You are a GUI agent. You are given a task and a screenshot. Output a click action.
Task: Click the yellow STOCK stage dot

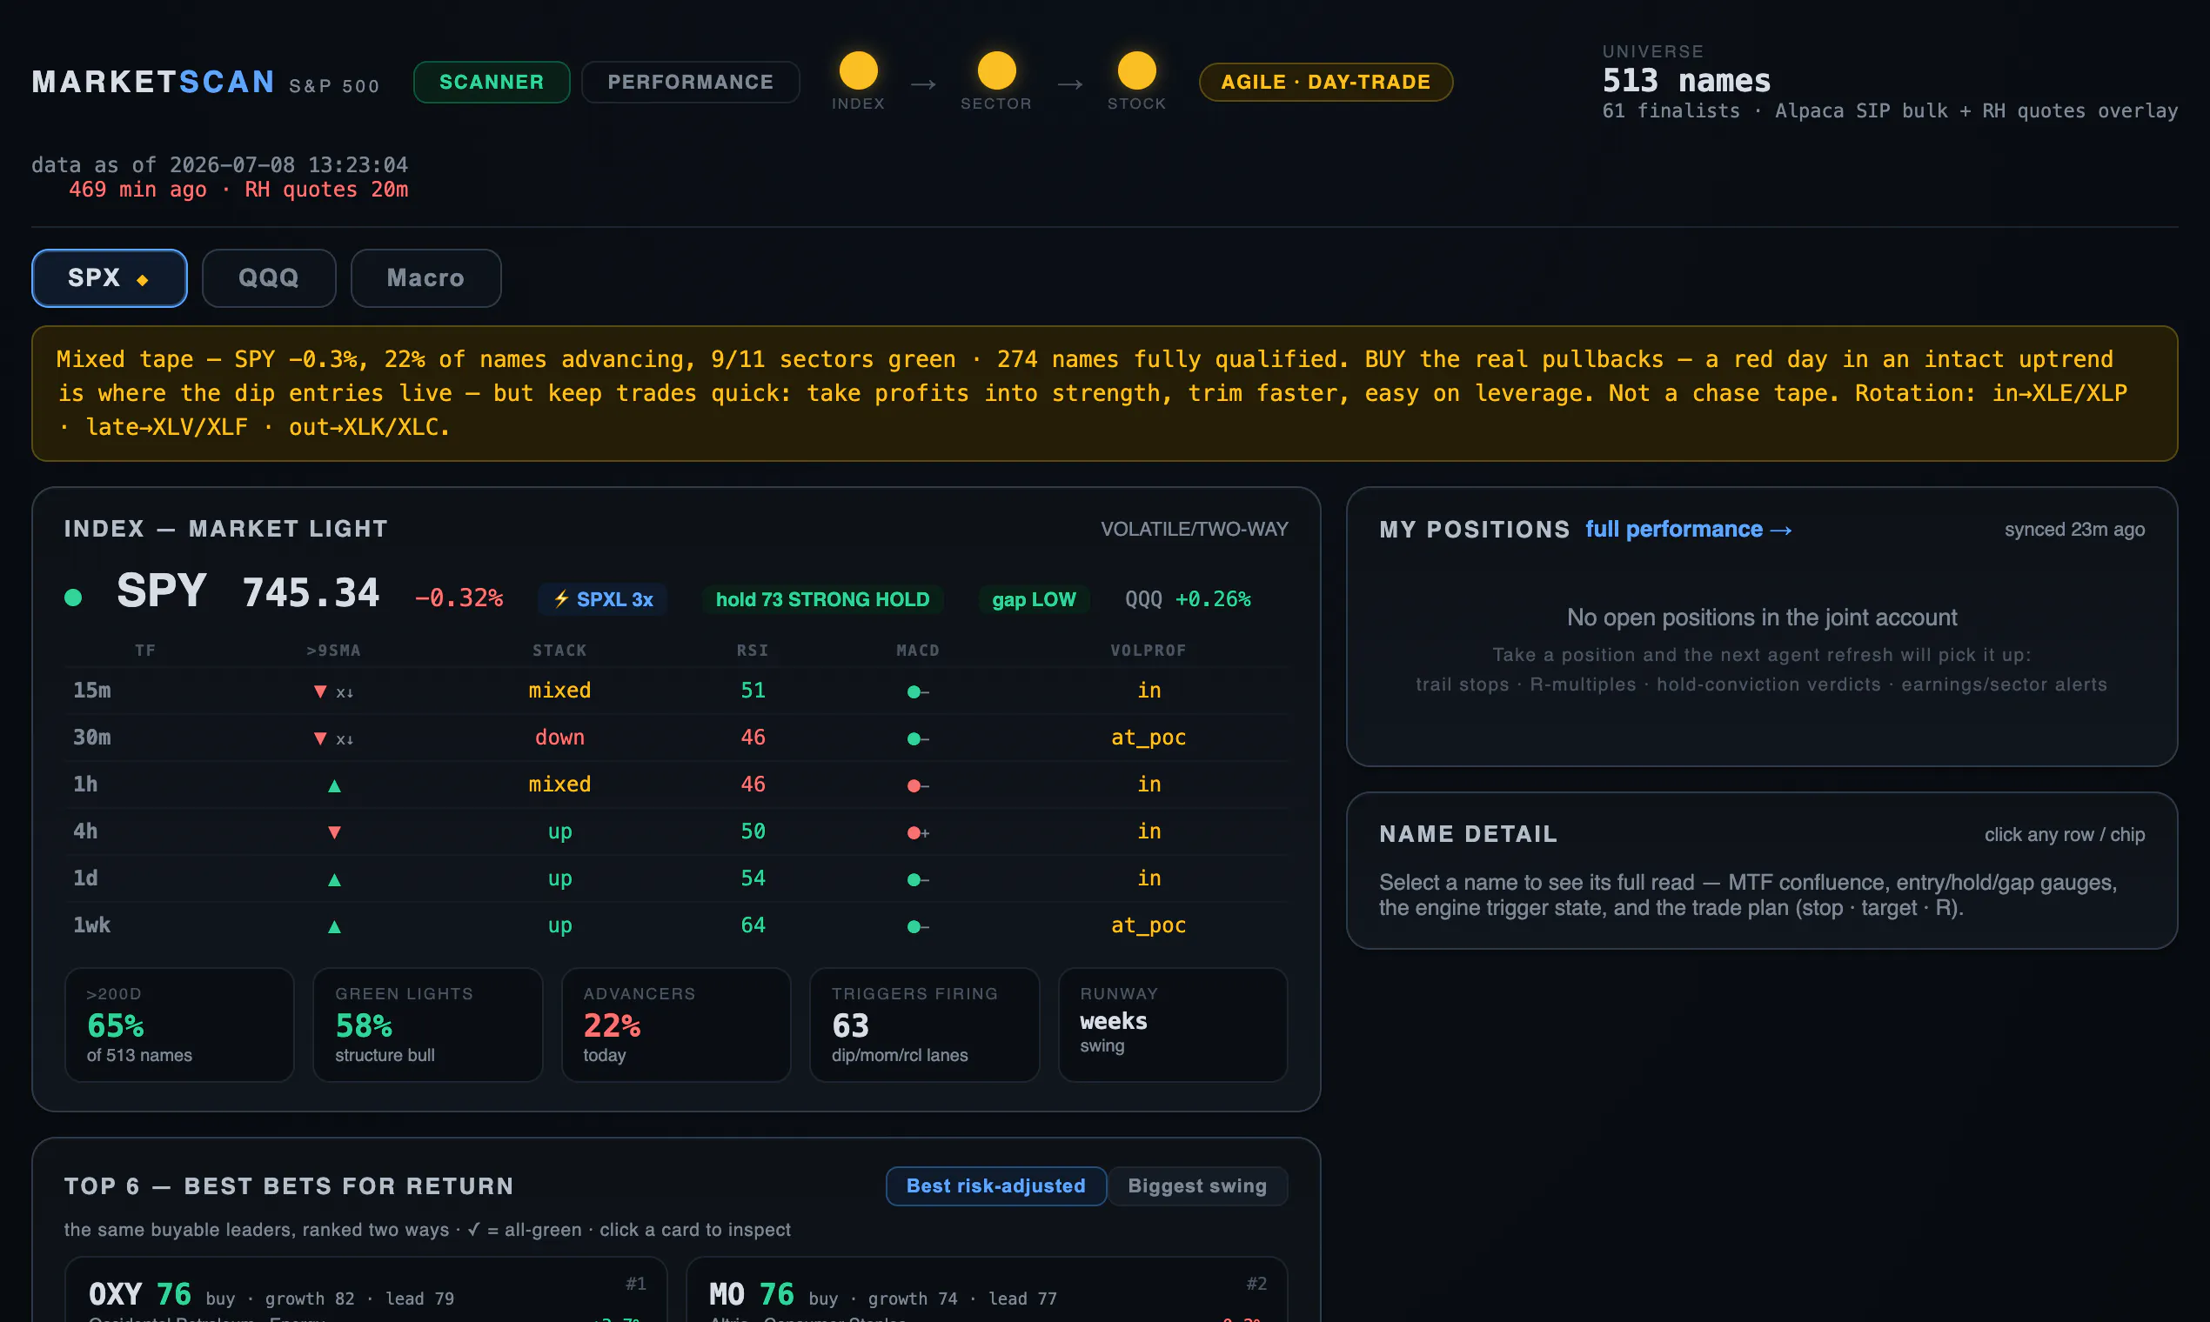[1136, 70]
